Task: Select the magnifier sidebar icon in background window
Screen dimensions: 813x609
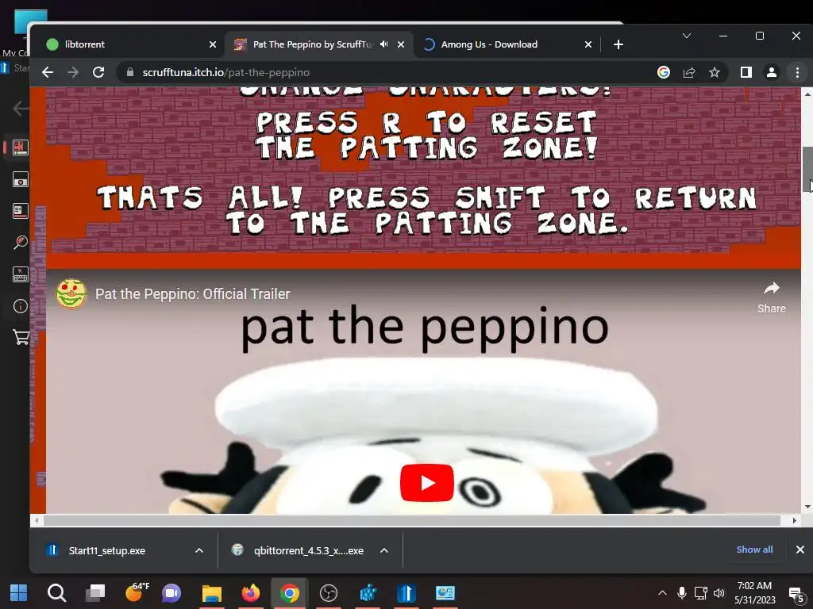Action: coord(20,243)
